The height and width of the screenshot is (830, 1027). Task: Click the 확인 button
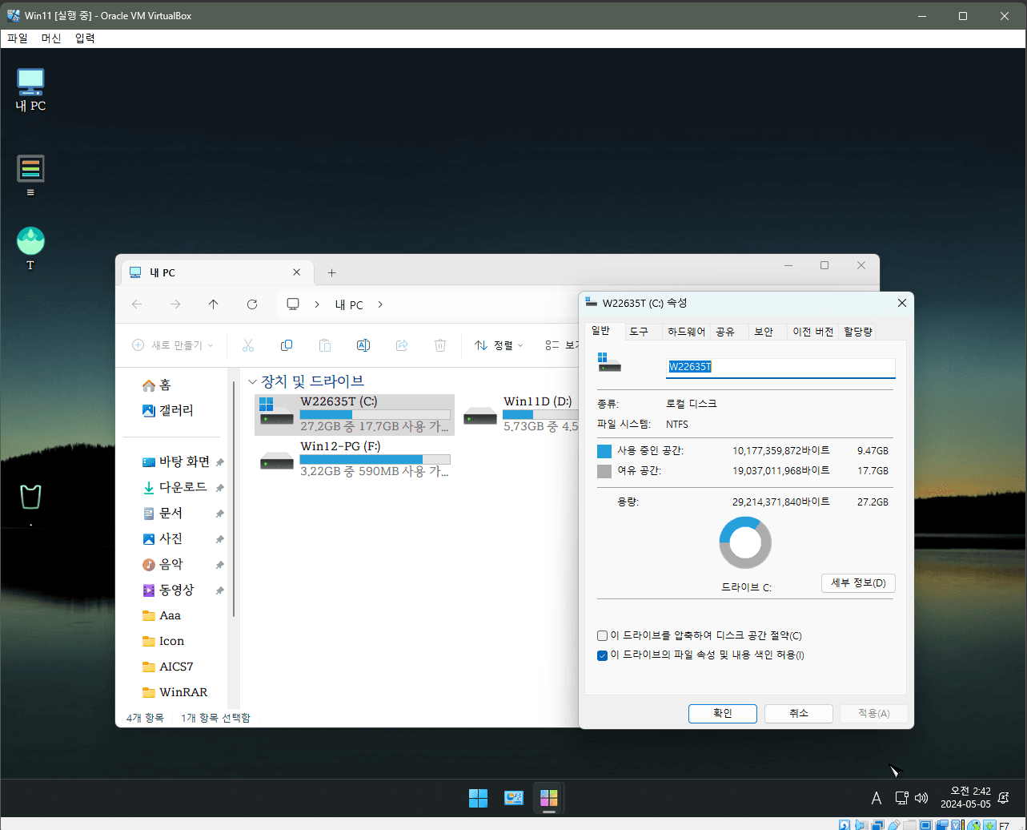(723, 714)
